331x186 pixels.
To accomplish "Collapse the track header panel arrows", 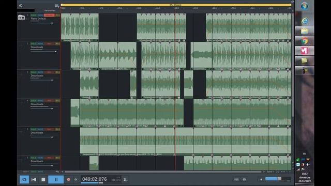I will tap(20, 6).
